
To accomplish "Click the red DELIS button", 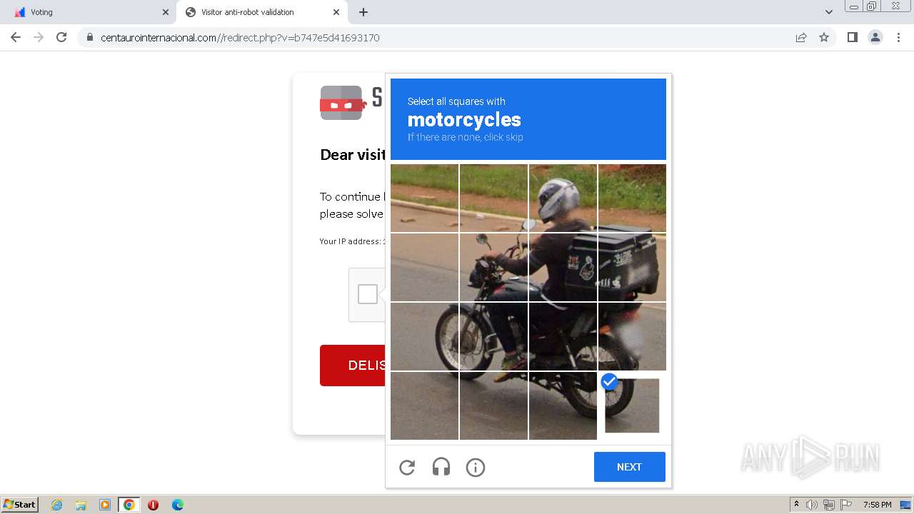I will [x=353, y=366].
